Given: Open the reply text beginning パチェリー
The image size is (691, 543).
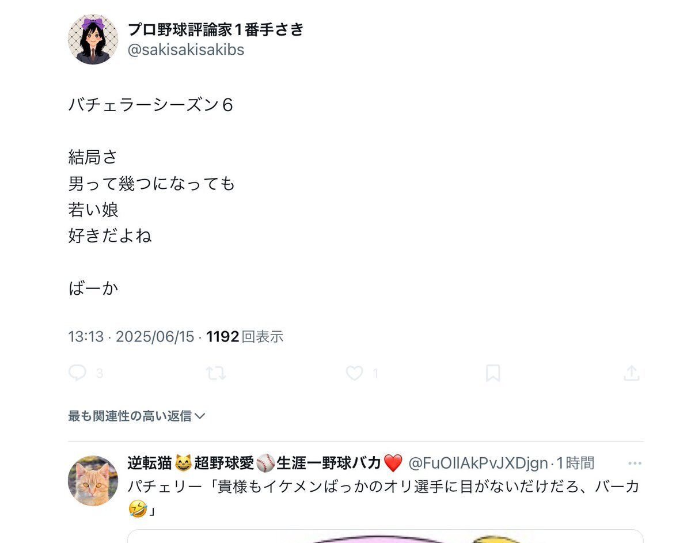Looking at the screenshot, I should (x=384, y=497).
